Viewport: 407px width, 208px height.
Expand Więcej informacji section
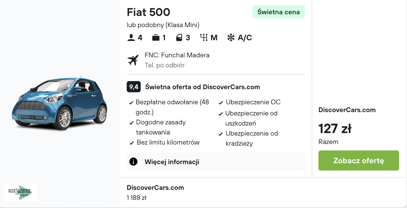[172, 162]
